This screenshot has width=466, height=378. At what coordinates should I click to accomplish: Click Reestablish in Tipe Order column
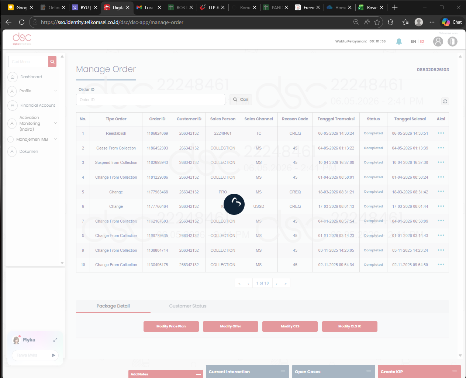(x=116, y=133)
